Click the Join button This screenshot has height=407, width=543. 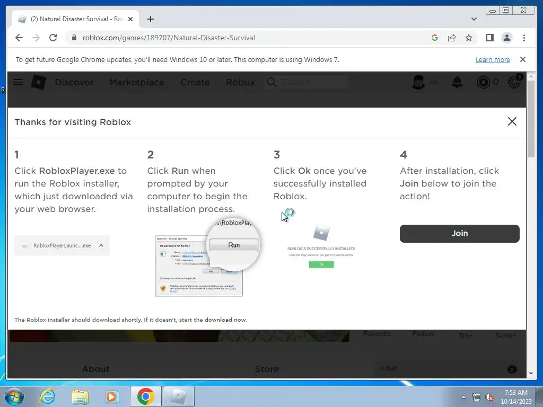point(459,233)
